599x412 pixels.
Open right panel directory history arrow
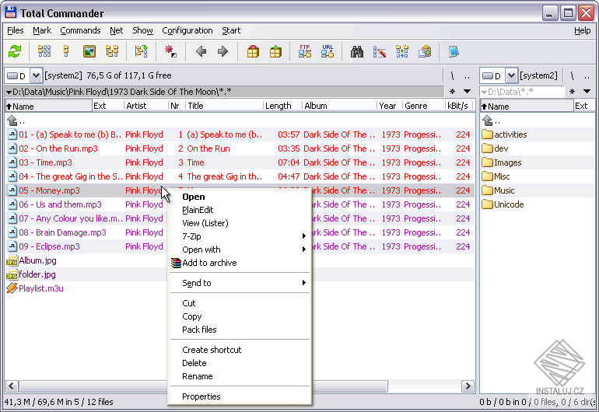pyautogui.click(x=587, y=91)
